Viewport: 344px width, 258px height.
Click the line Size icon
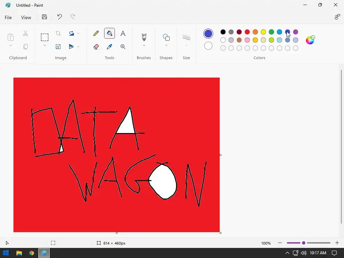point(186,37)
